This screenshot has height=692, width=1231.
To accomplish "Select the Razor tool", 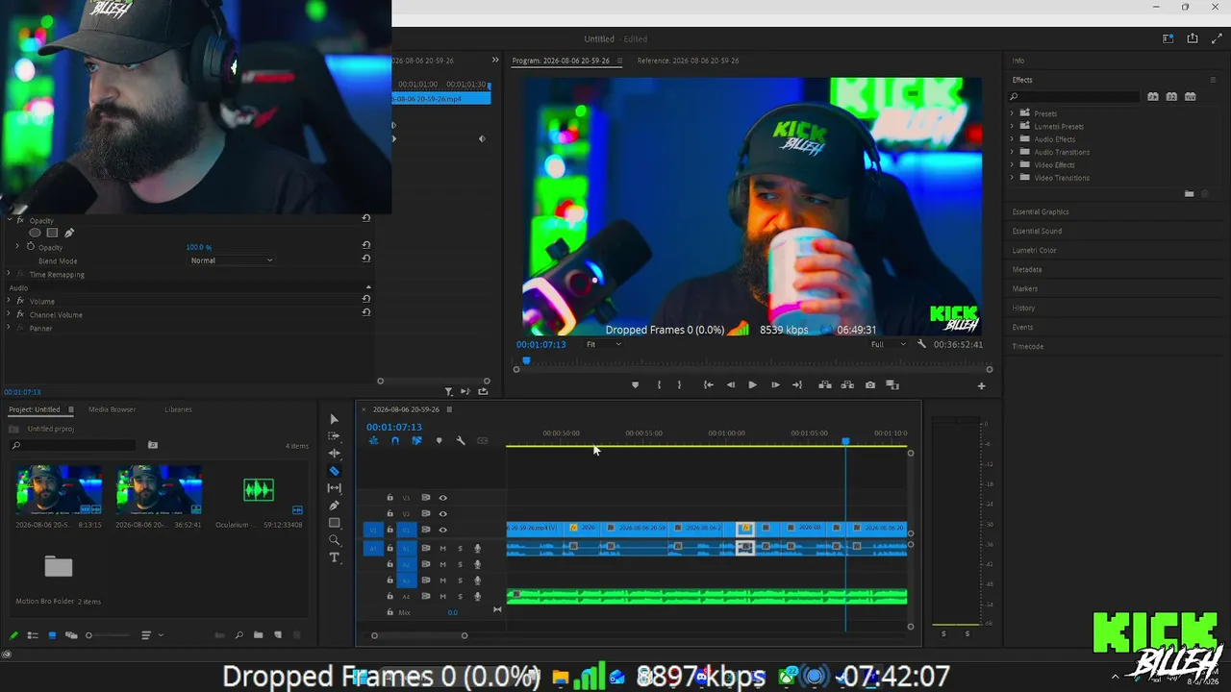I will [x=334, y=471].
